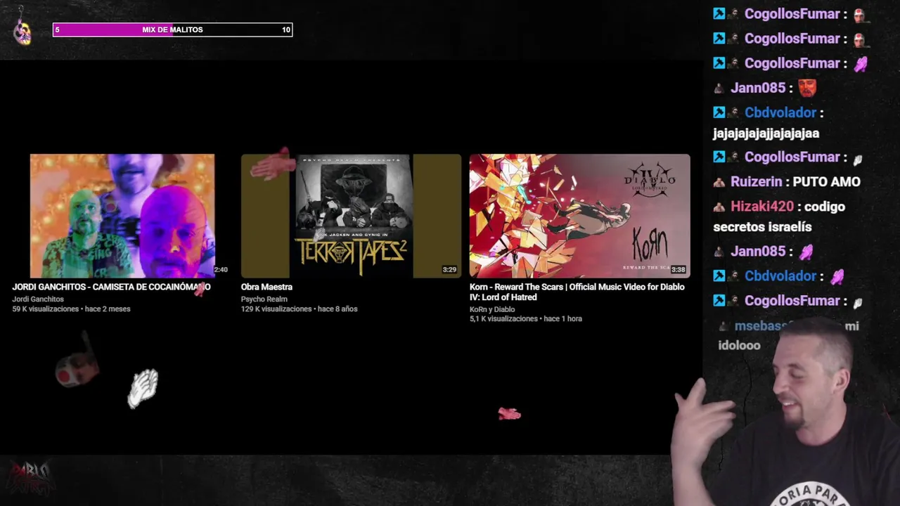
Task: Select Cbdvolador username above the 'jajajaja' message
Action: click(x=780, y=112)
